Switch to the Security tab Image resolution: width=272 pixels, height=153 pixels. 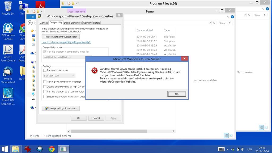click(x=87, y=23)
